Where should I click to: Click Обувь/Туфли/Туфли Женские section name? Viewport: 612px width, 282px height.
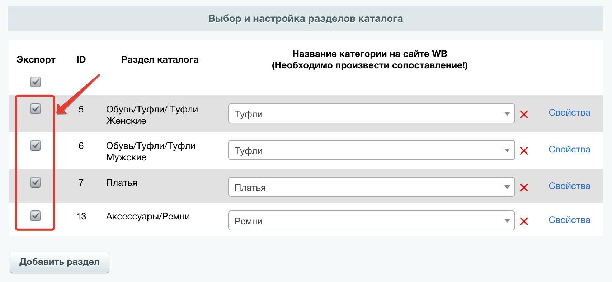152,115
